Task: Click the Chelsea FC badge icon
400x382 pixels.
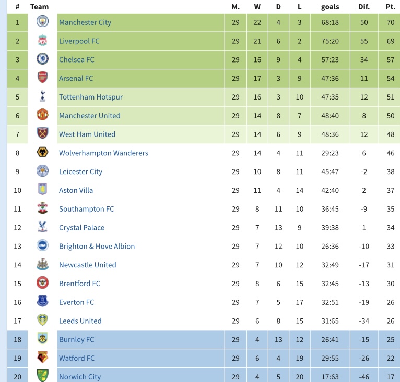Action: click(x=42, y=59)
